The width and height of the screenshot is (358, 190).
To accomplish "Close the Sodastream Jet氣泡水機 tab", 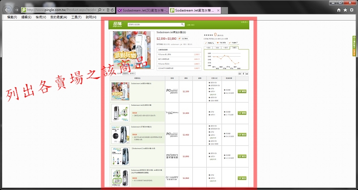I will point(218,10).
